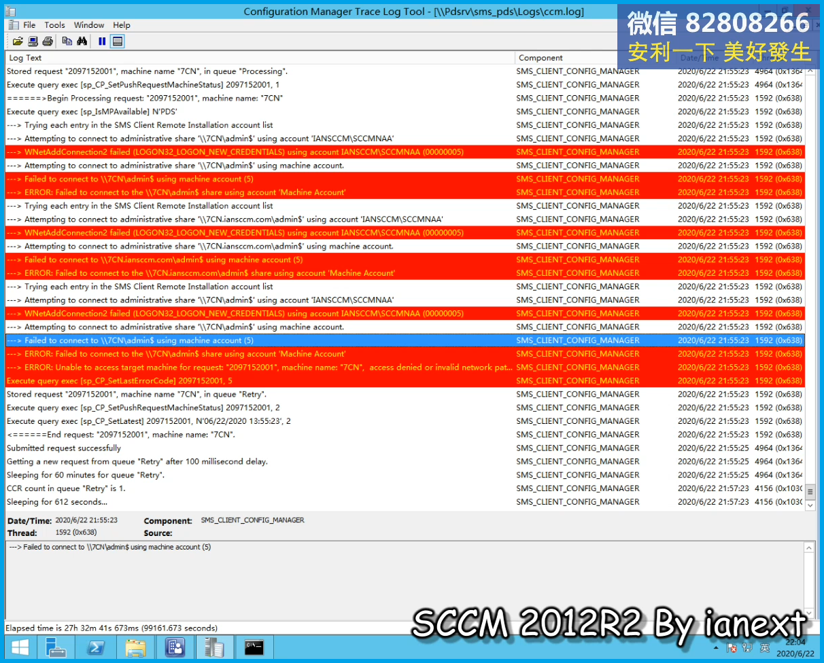The image size is (824, 663).
Task: Click the Log Text column header
Action: coord(260,58)
